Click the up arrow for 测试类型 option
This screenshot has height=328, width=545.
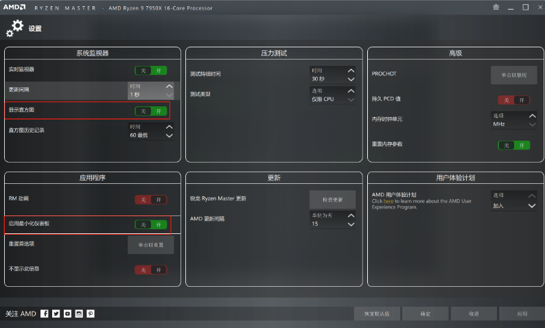coord(351,91)
